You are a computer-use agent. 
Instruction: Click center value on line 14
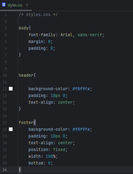coord(65,102)
